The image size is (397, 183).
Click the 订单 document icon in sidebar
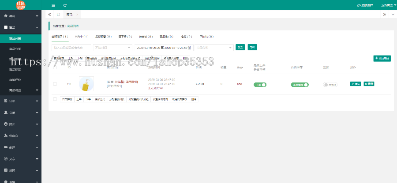[x=6, y=101]
